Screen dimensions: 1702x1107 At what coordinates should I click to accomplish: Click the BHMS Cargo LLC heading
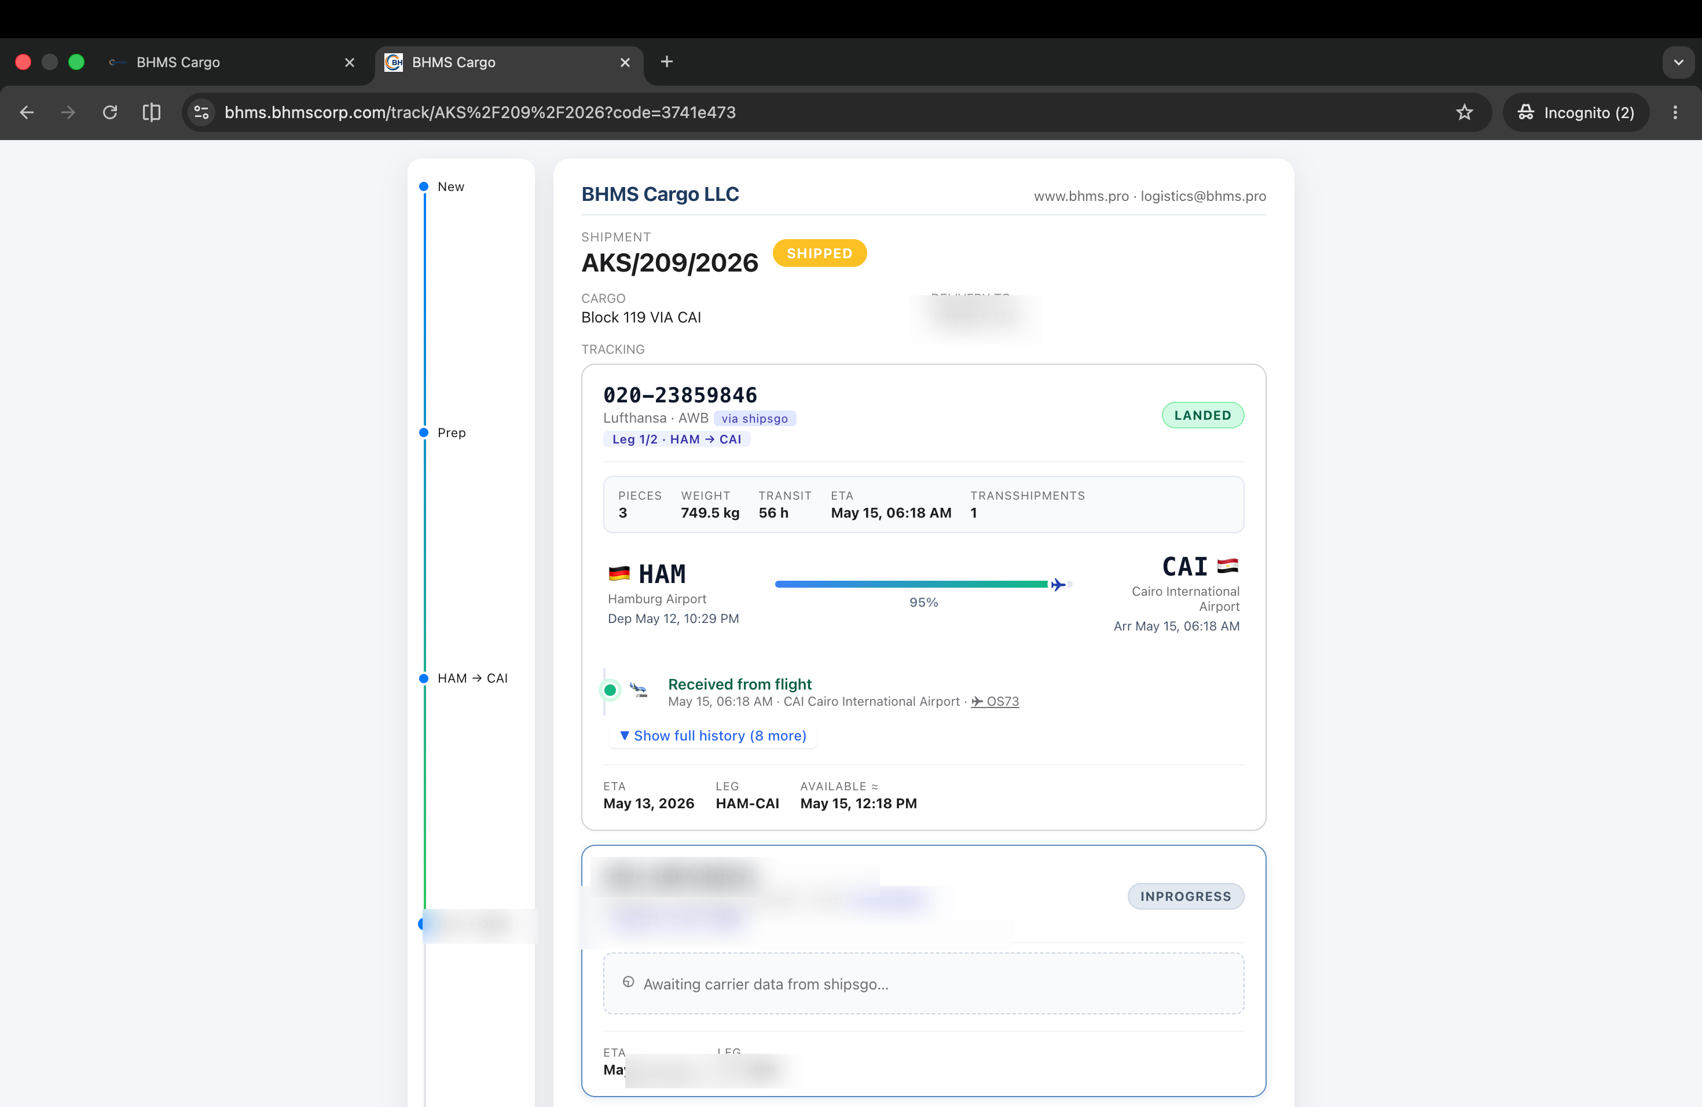click(x=660, y=194)
